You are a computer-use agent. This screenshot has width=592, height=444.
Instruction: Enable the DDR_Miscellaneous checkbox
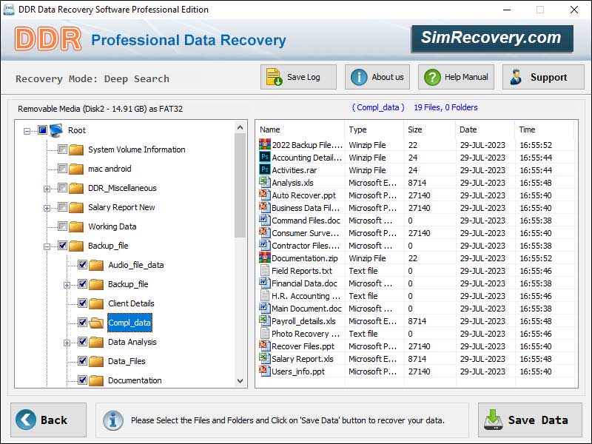pyautogui.click(x=63, y=188)
